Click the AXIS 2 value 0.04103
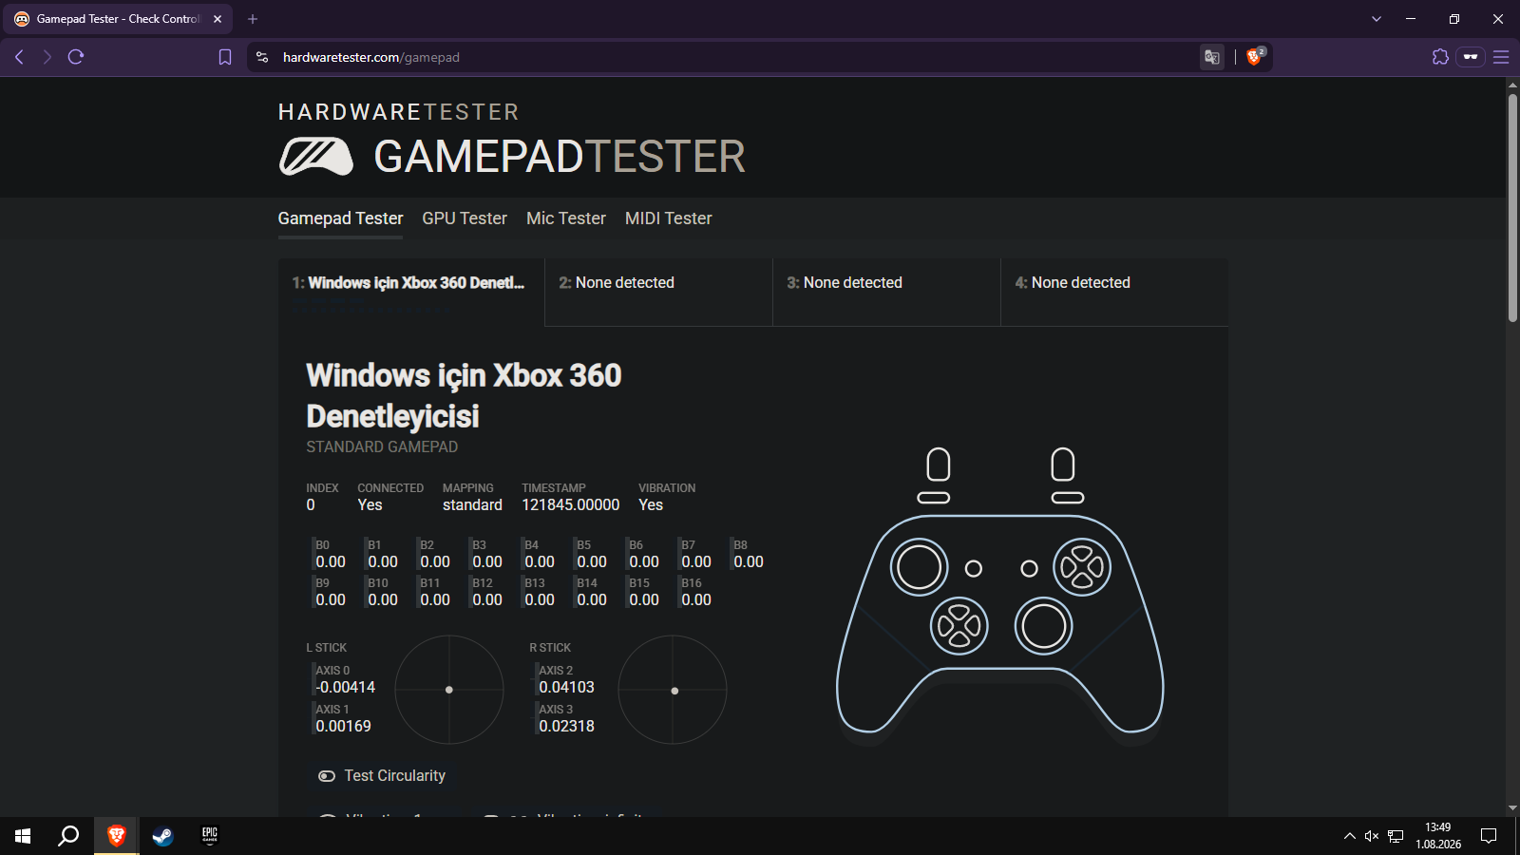This screenshot has height=855, width=1520. pos(566,688)
